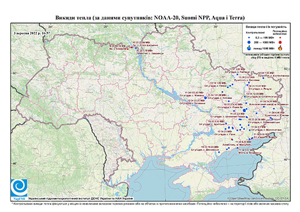Viewport: 300px width, 212px height.
Task: Click the map title about NOAA-20 satellites
Action: (150, 18)
